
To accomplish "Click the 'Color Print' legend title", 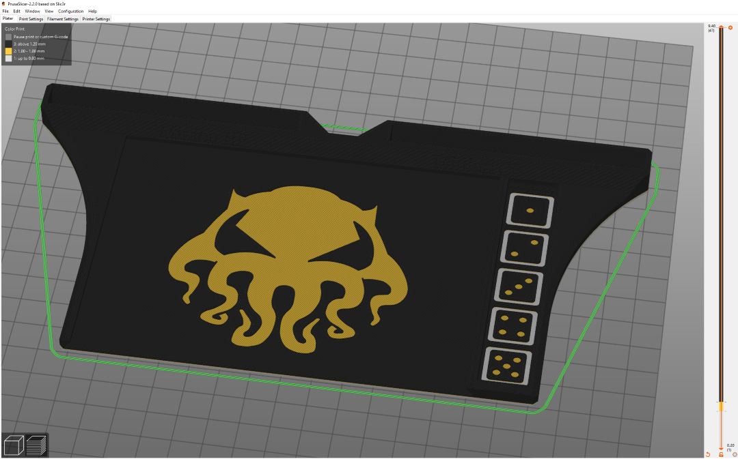I will click(x=14, y=29).
